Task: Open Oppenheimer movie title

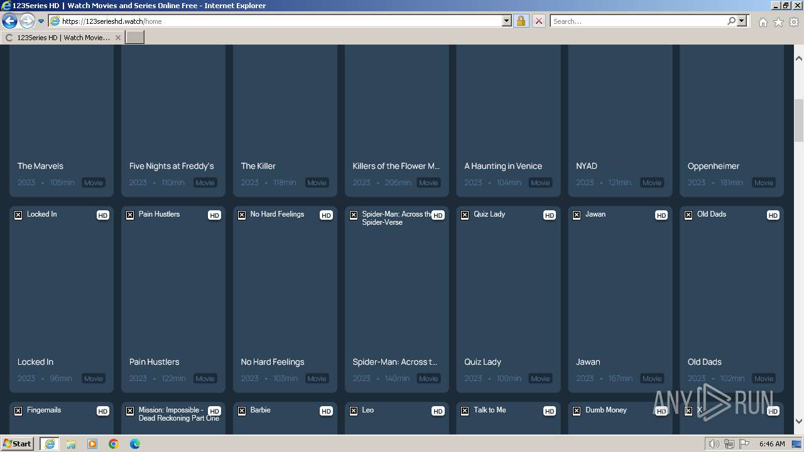Action: (x=714, y=166)
